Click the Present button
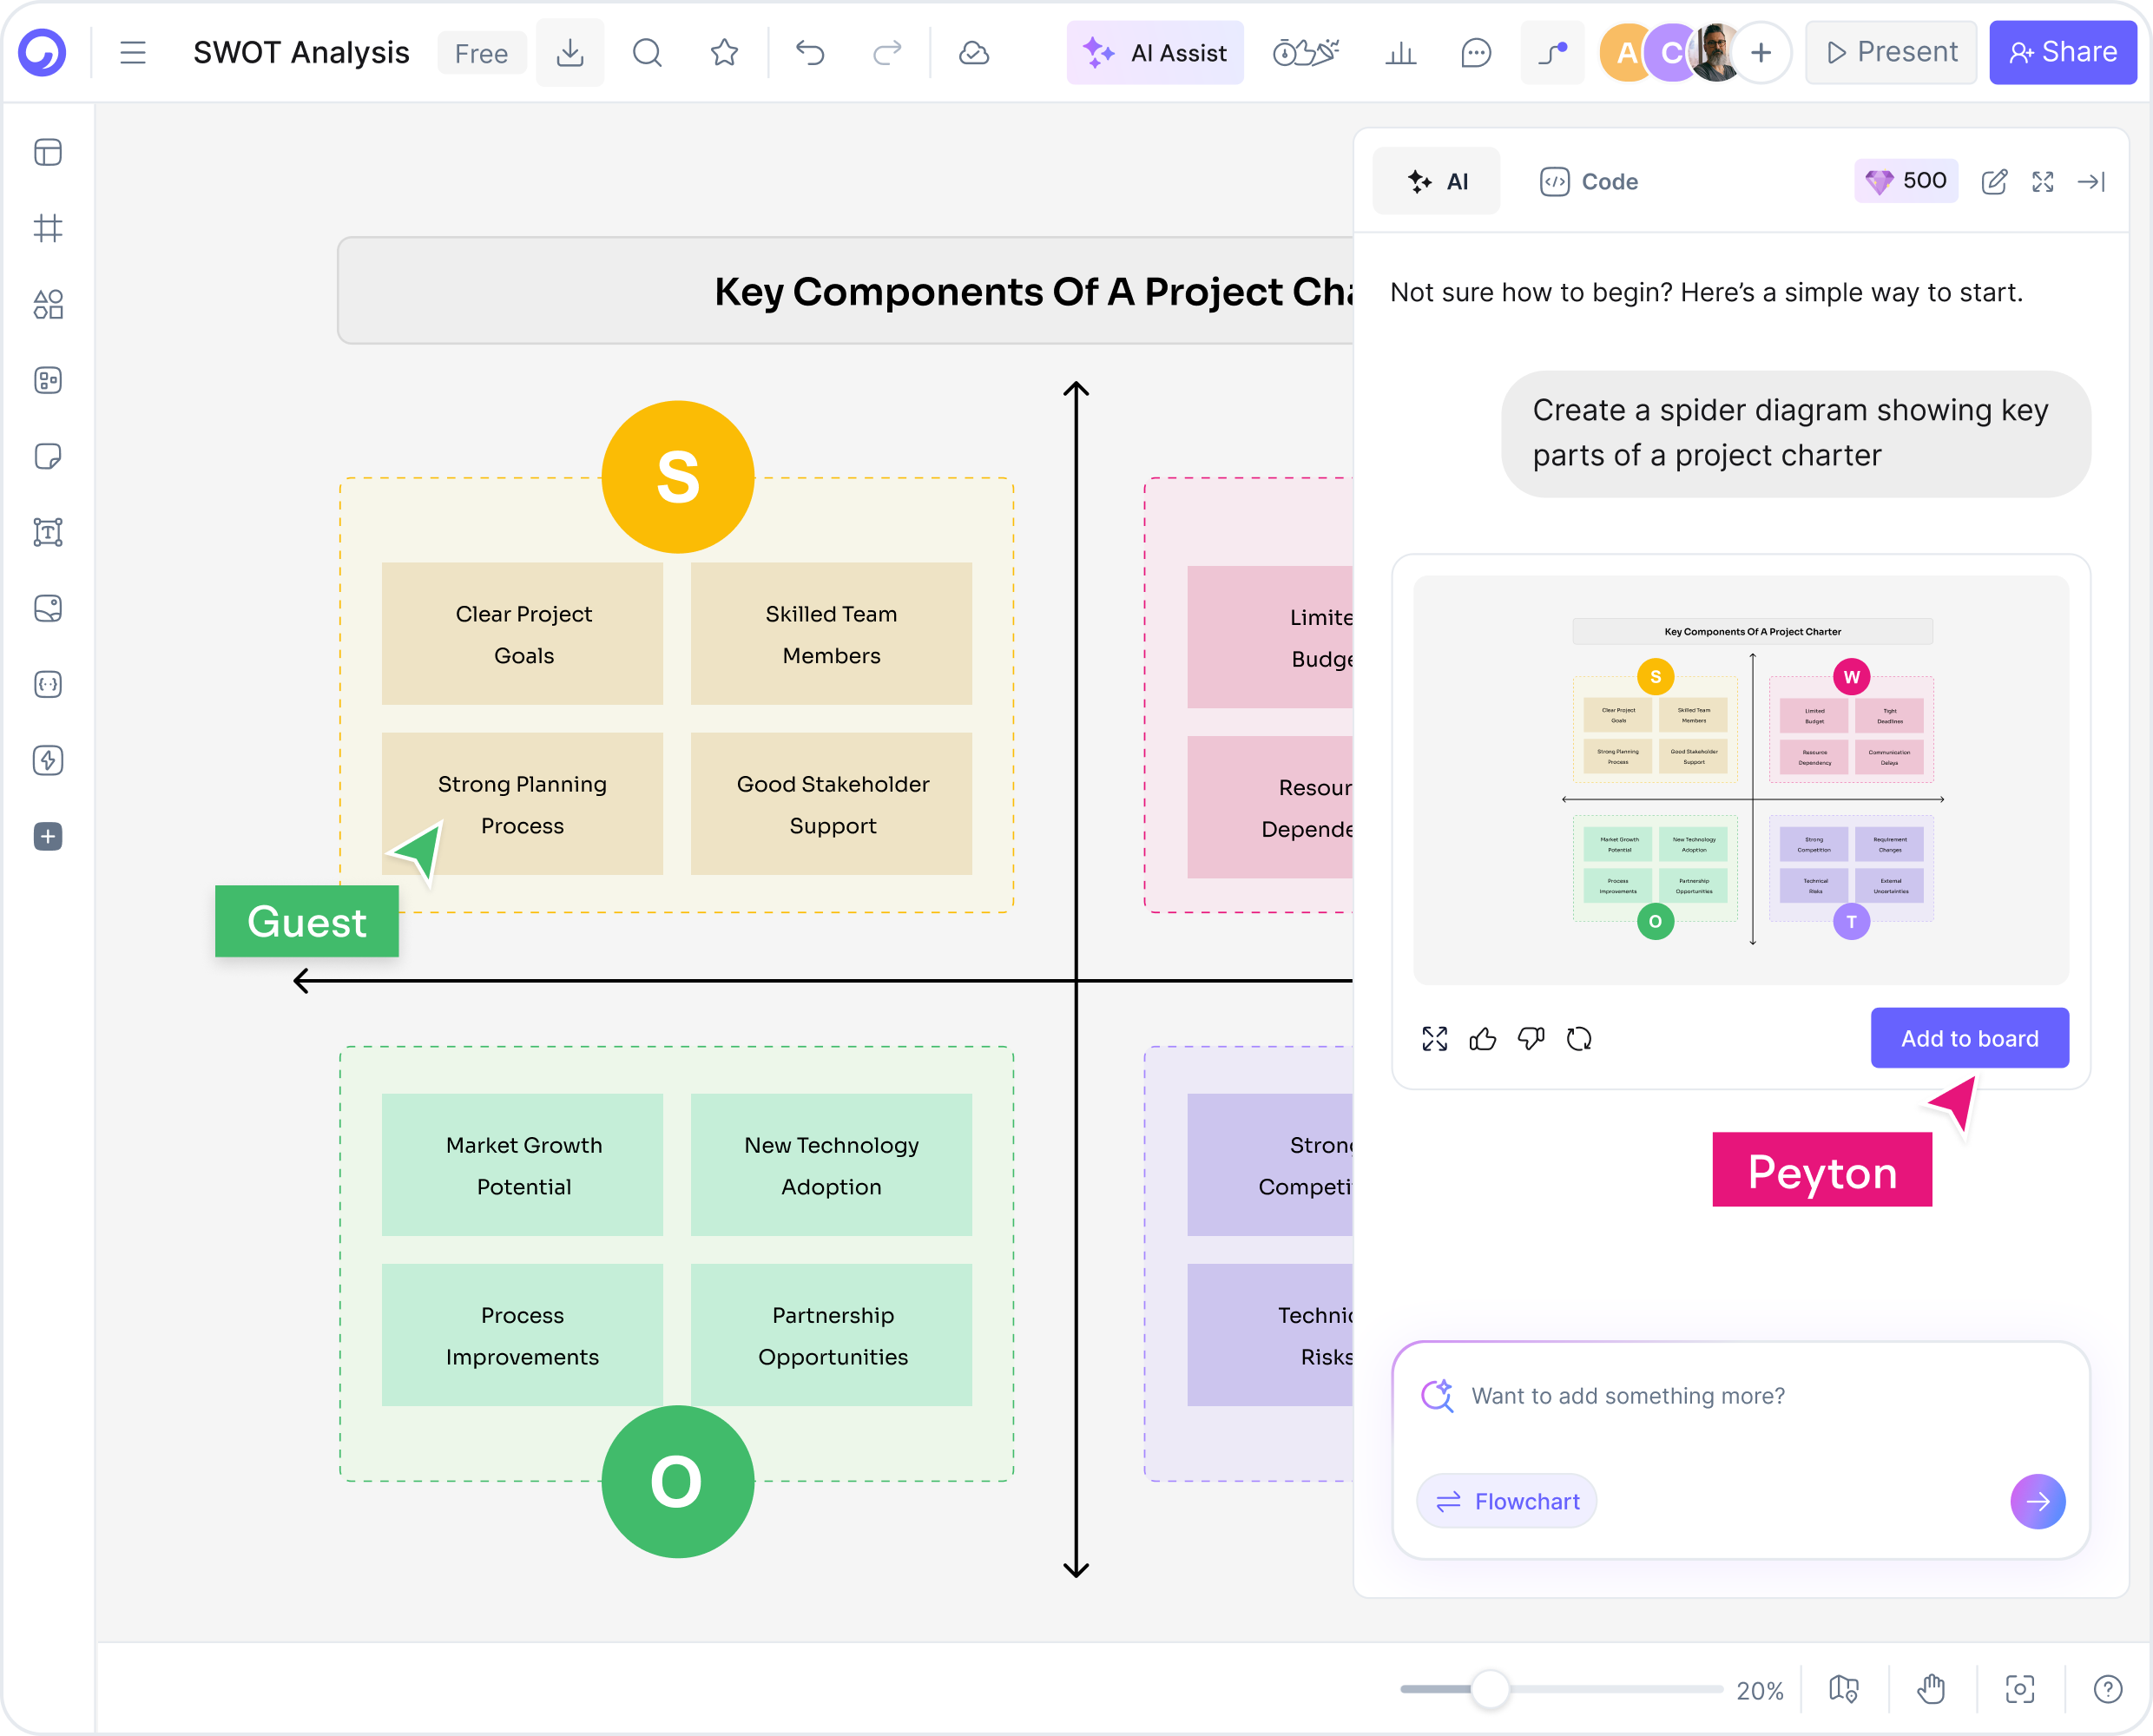2153x1736 pixels. point(1891,52)
